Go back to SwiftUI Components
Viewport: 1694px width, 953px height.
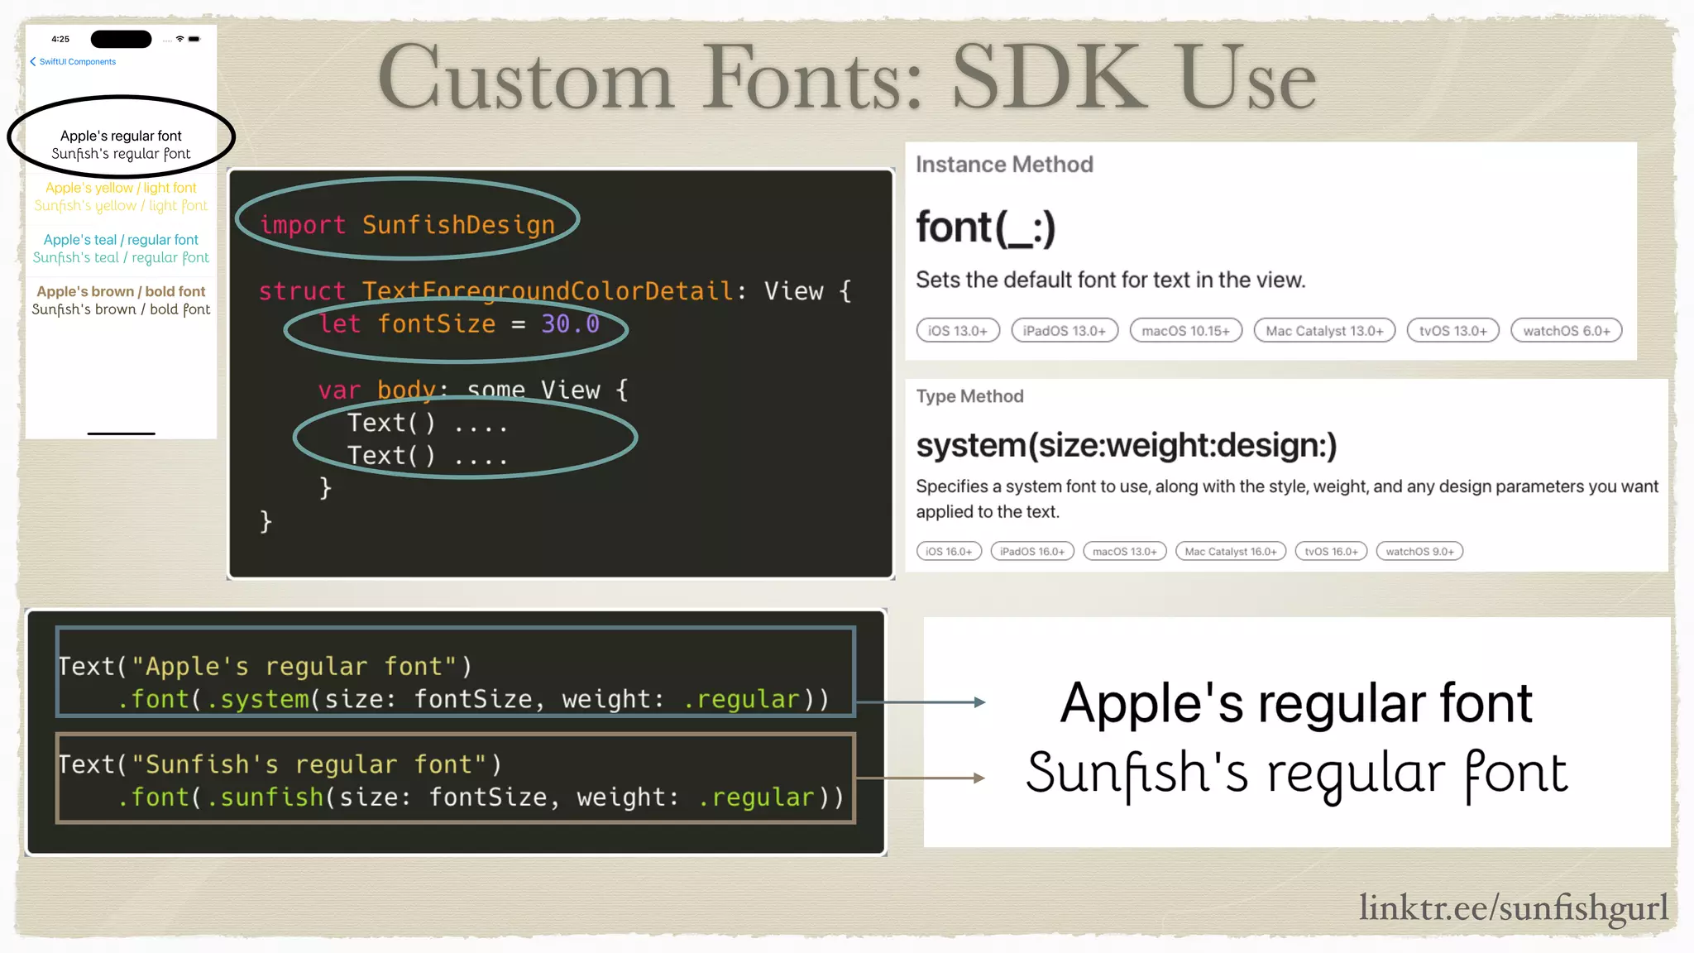(x=73, y=62)
